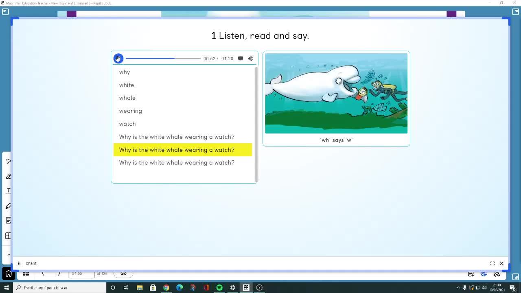Go to the next page arrow
Screen dimensions: 521x293
pyautogui.click(x=59, y=273)
